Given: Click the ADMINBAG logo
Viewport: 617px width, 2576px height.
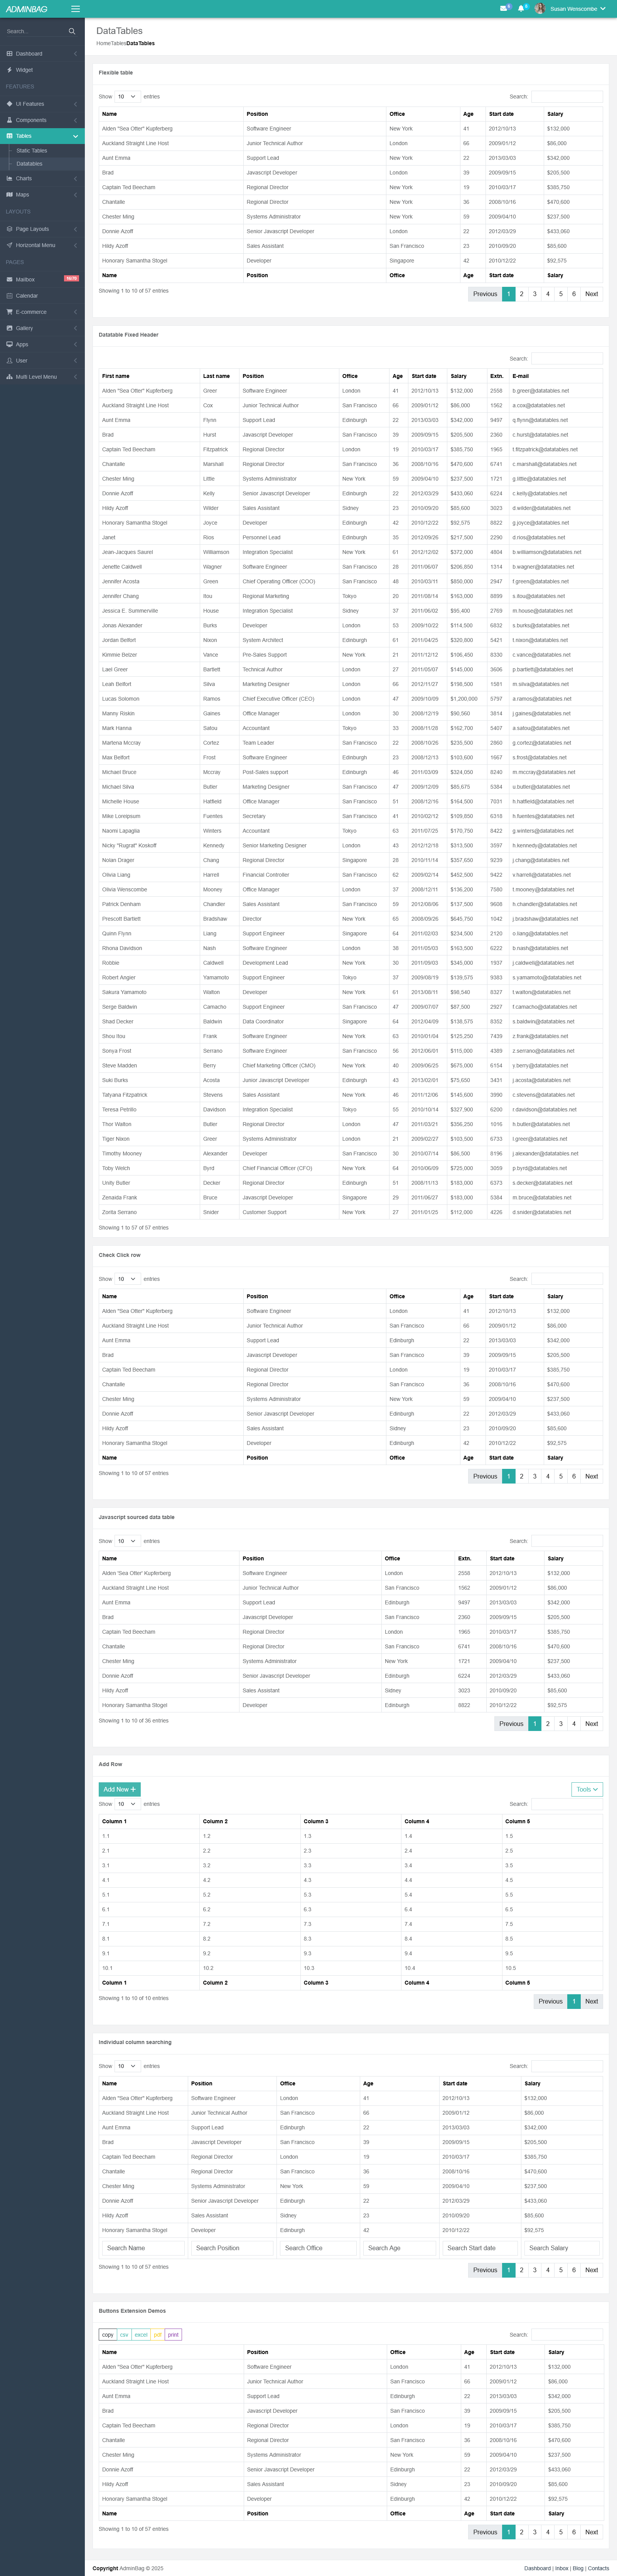Looking at the screenshot, I should pos(27,9).
